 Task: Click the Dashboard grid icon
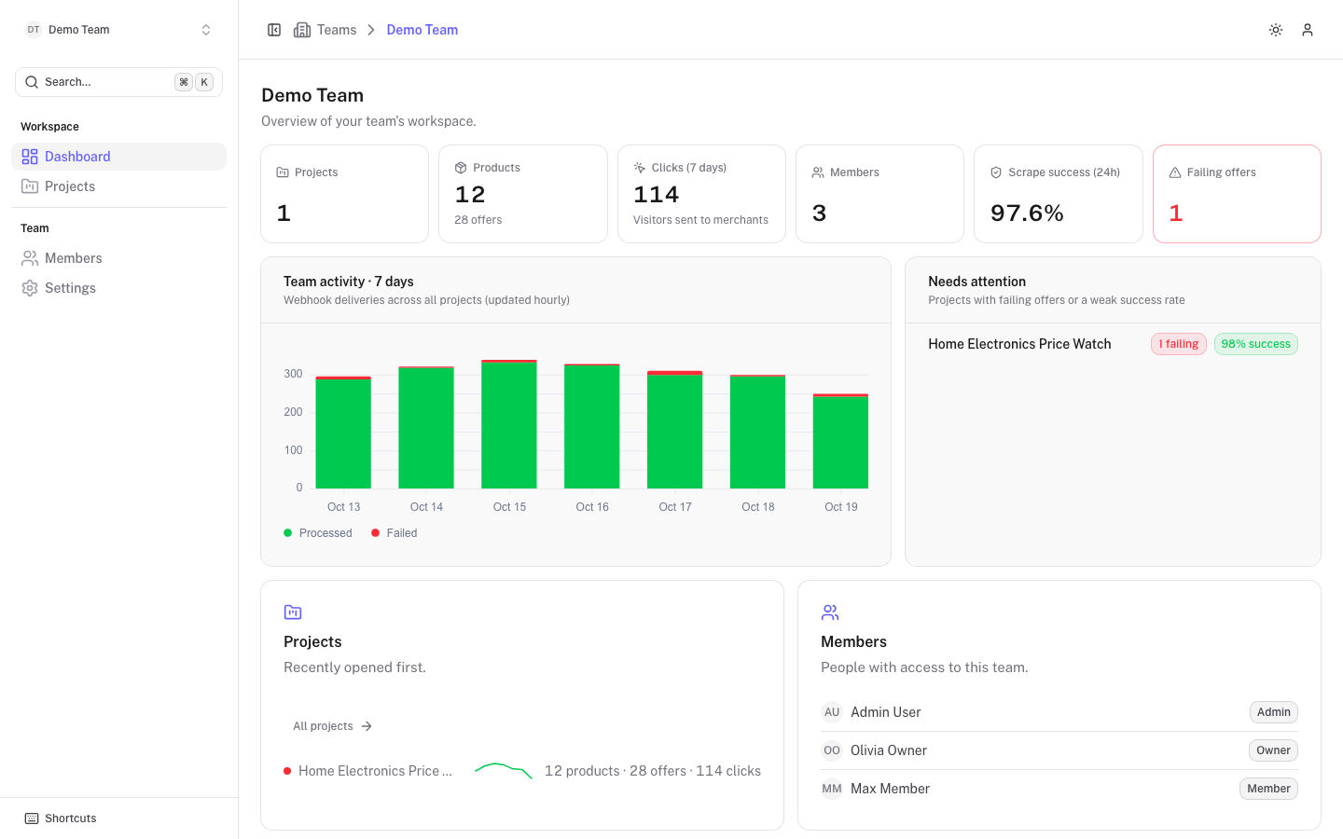(30, 157)
